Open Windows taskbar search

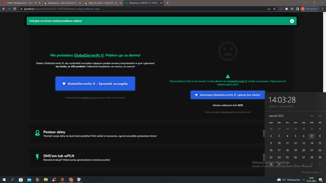pyautogui.click(x=12, y=180)
